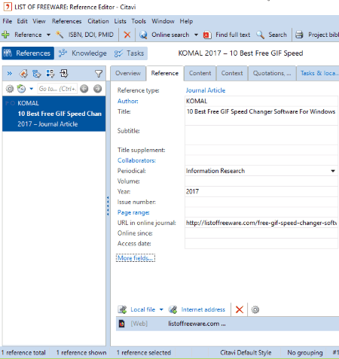
Task: Click the ISBN, DOI, PMID wand icon
Action: (60, 35)
